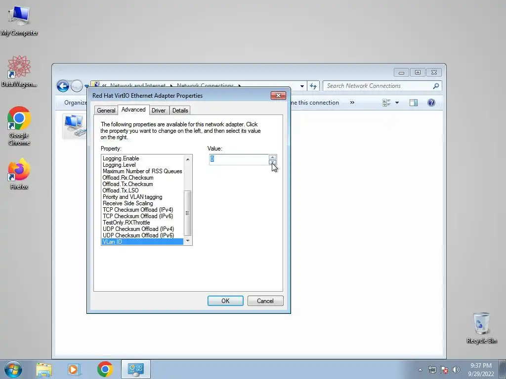Click the network adapter icon in the window
Screen dimensions: 506x379
point(75,126)
